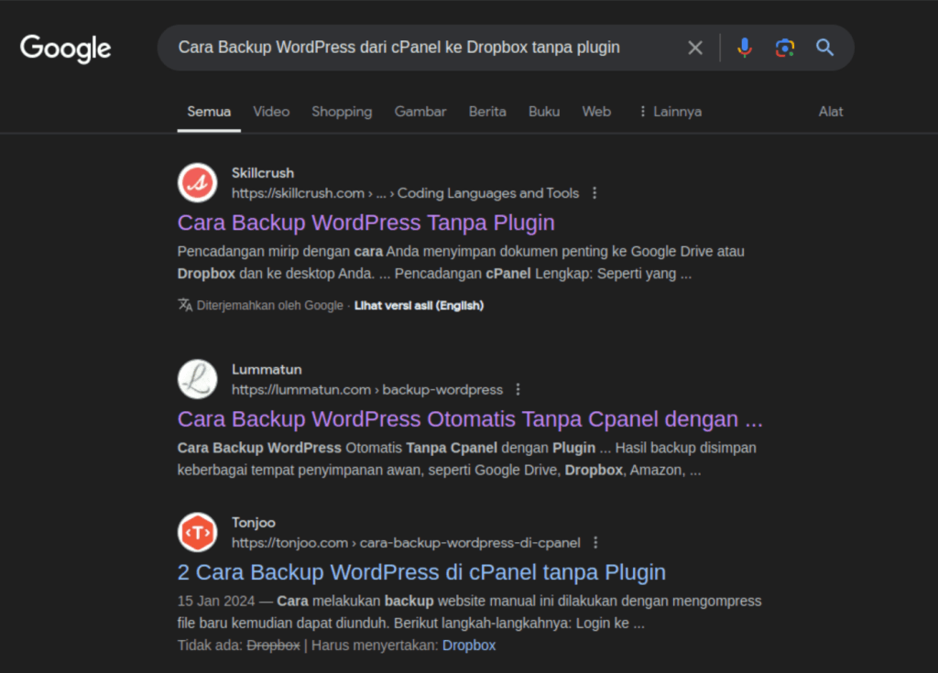
Task: Click the Lummatun site favicon
Action: 197,379
